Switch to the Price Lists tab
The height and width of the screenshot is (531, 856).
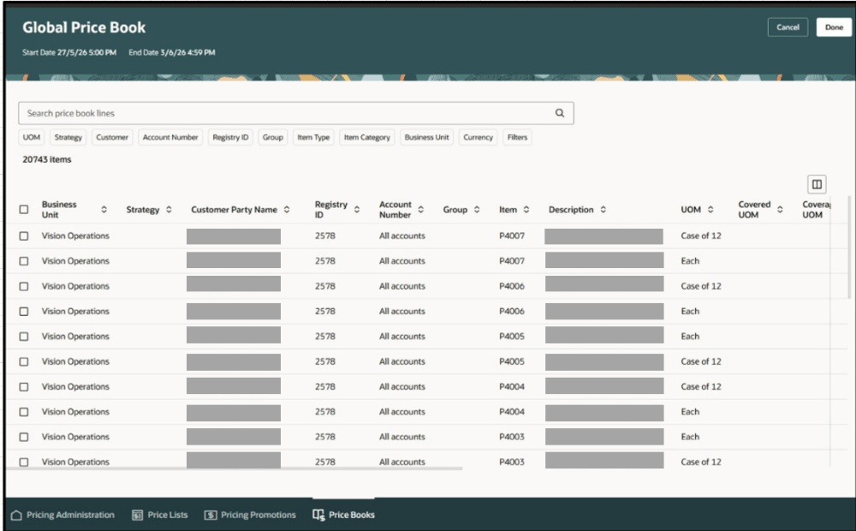point(160,516)
